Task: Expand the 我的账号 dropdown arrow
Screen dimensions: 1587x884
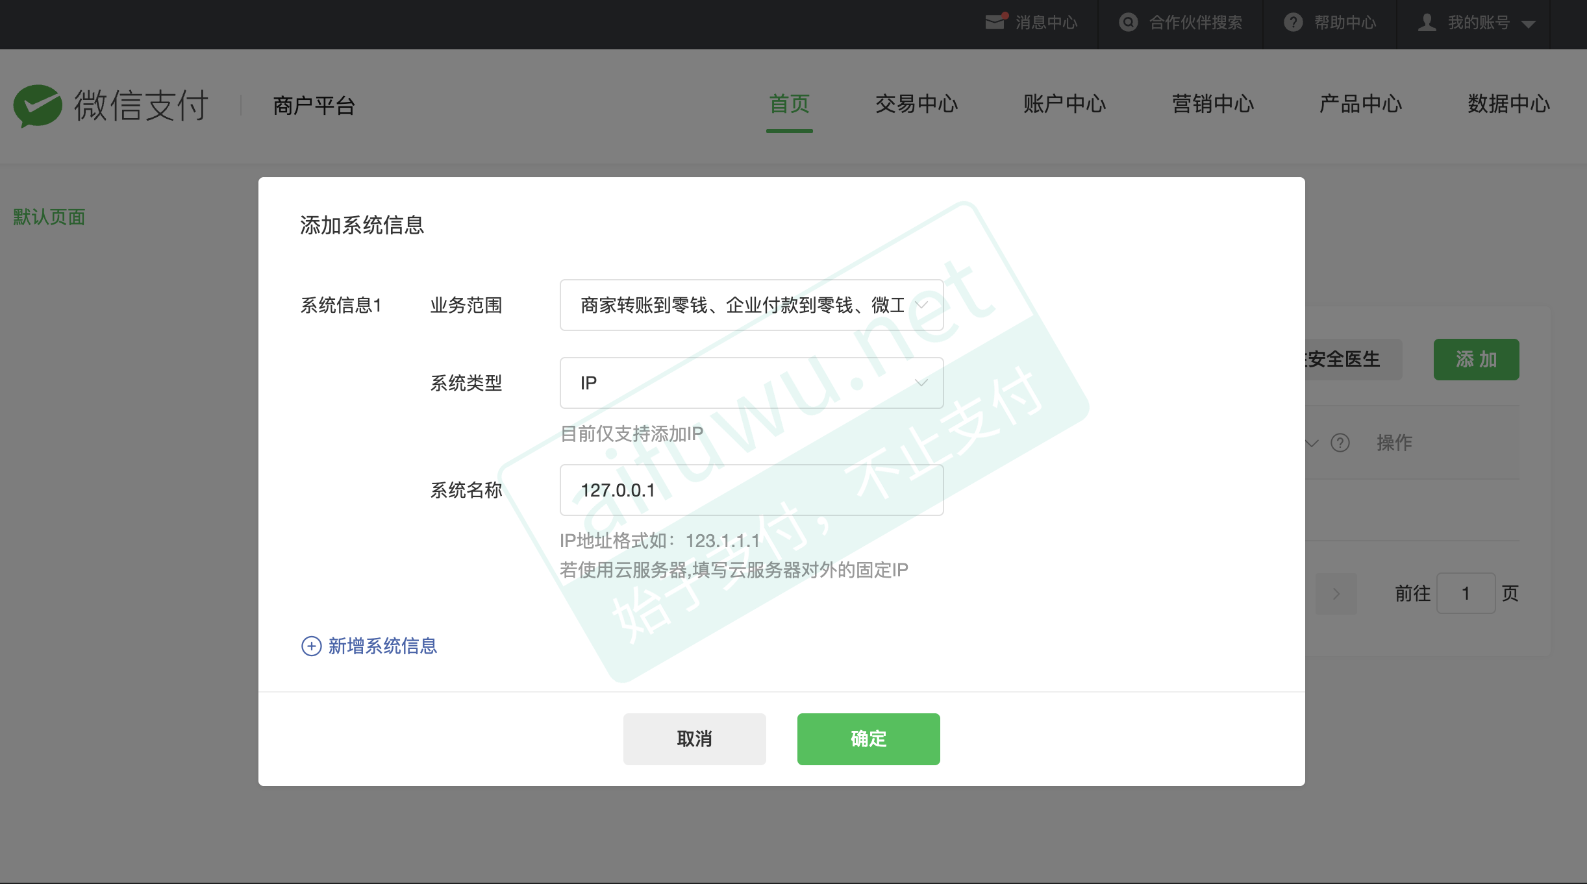Action: [1528, 24]
